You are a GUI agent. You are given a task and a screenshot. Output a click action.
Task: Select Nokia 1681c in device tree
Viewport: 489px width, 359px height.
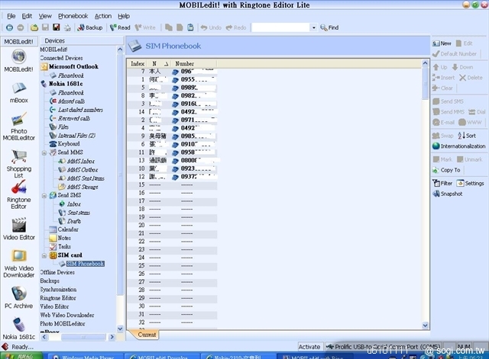tap(66, 84)
